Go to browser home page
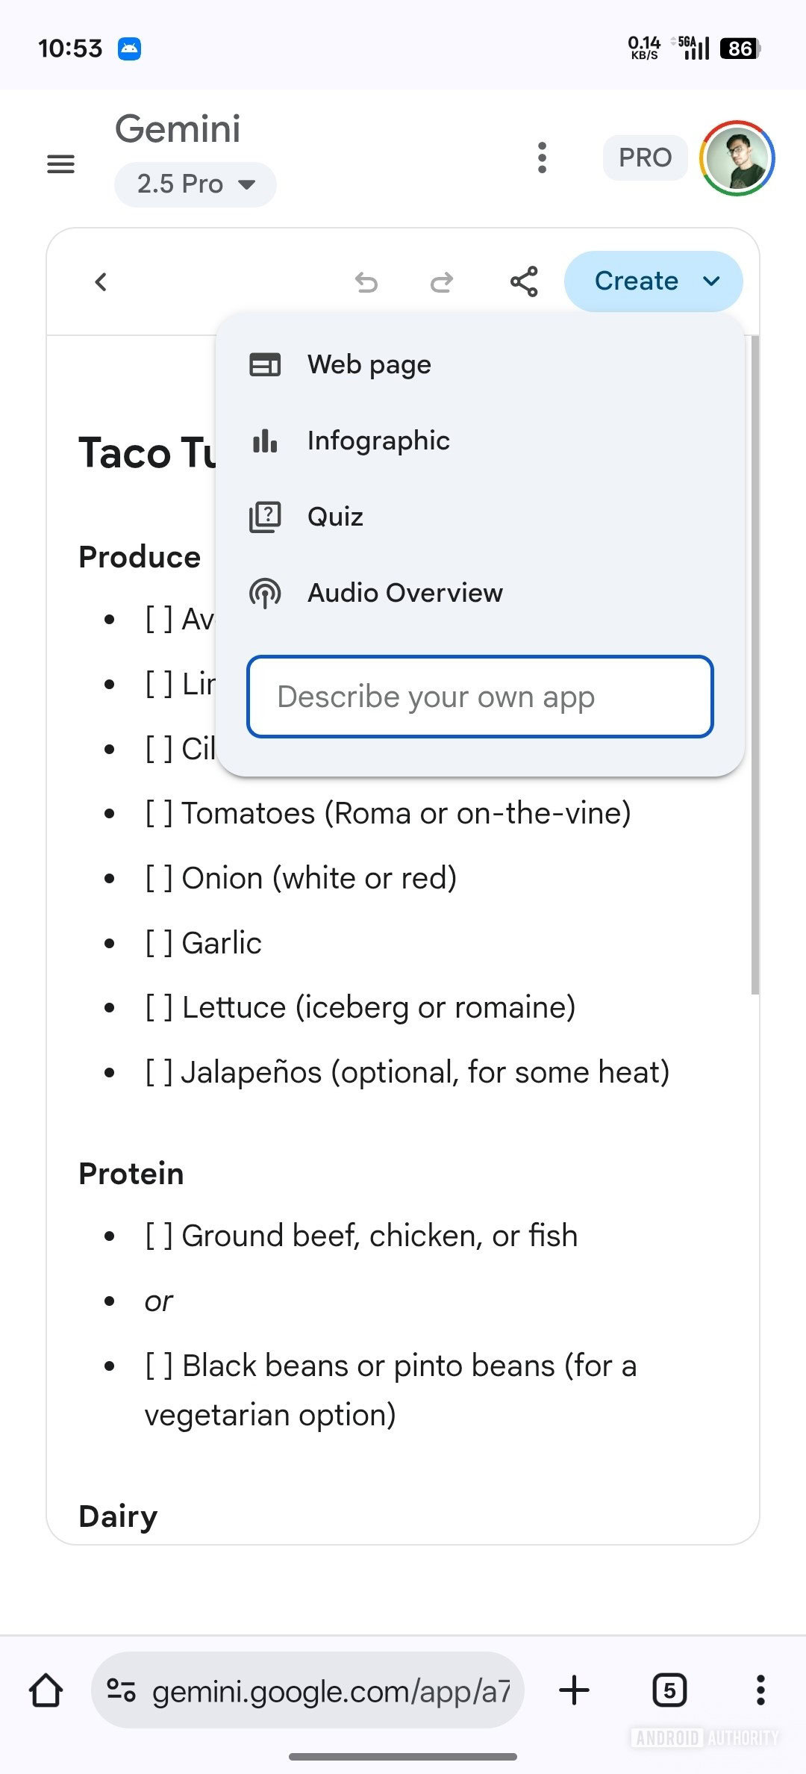The height and width of the screenshot is (1774, 806). click(46, 1690)
